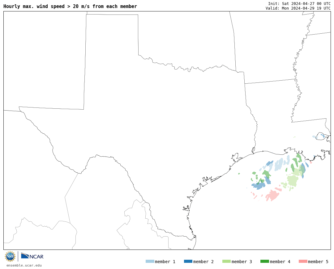
Task: Click the member 4 dark green swatch
Action: pyautogui.click(x=264, y=261)
